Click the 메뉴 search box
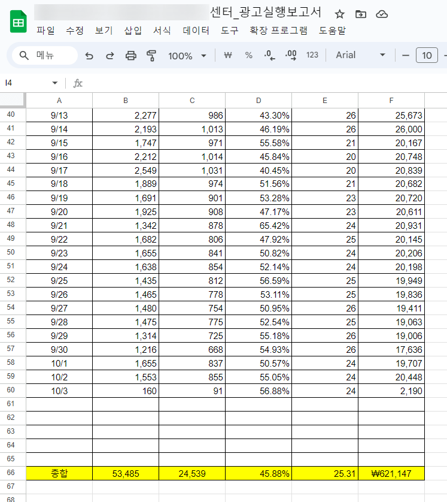This screenshot has width=447, height=502. pyautogui.click(x=45, y=55)
